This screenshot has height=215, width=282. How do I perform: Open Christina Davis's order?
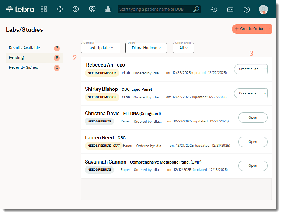(253, 118)
